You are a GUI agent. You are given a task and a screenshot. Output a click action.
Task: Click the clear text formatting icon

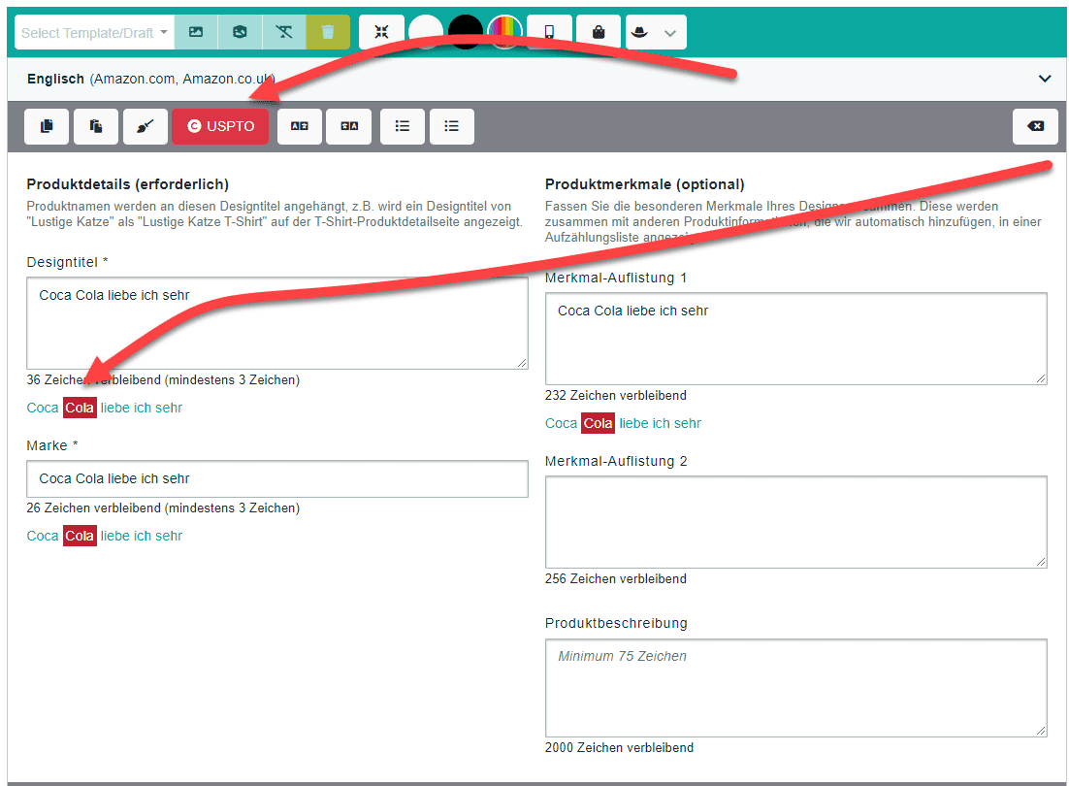(x=283, y=33)
